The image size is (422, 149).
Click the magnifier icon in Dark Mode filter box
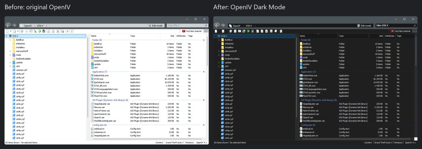tap(414, 25)
